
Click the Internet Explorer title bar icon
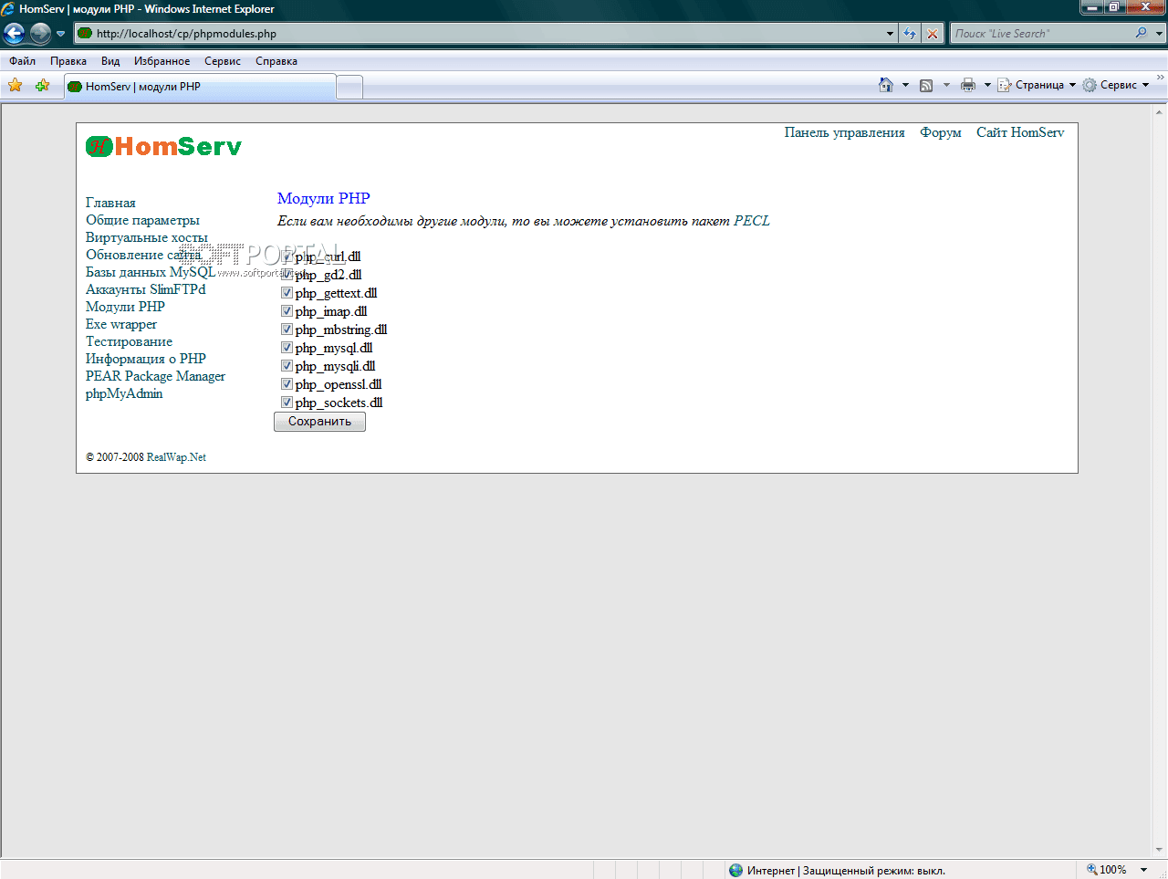[x=8, y=9]
